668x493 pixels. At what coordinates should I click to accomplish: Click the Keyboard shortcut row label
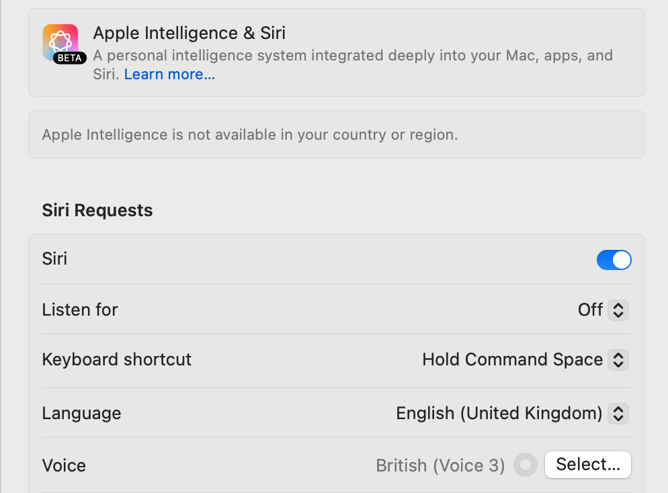117,360
